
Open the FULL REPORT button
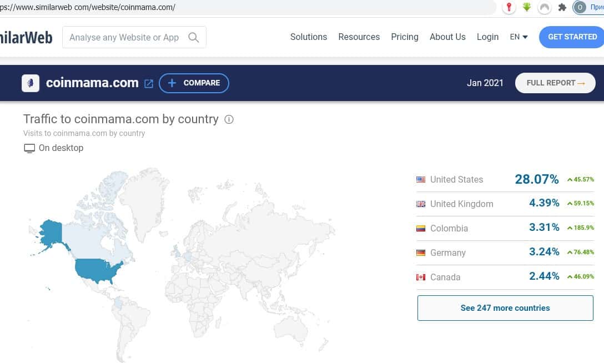555,83
